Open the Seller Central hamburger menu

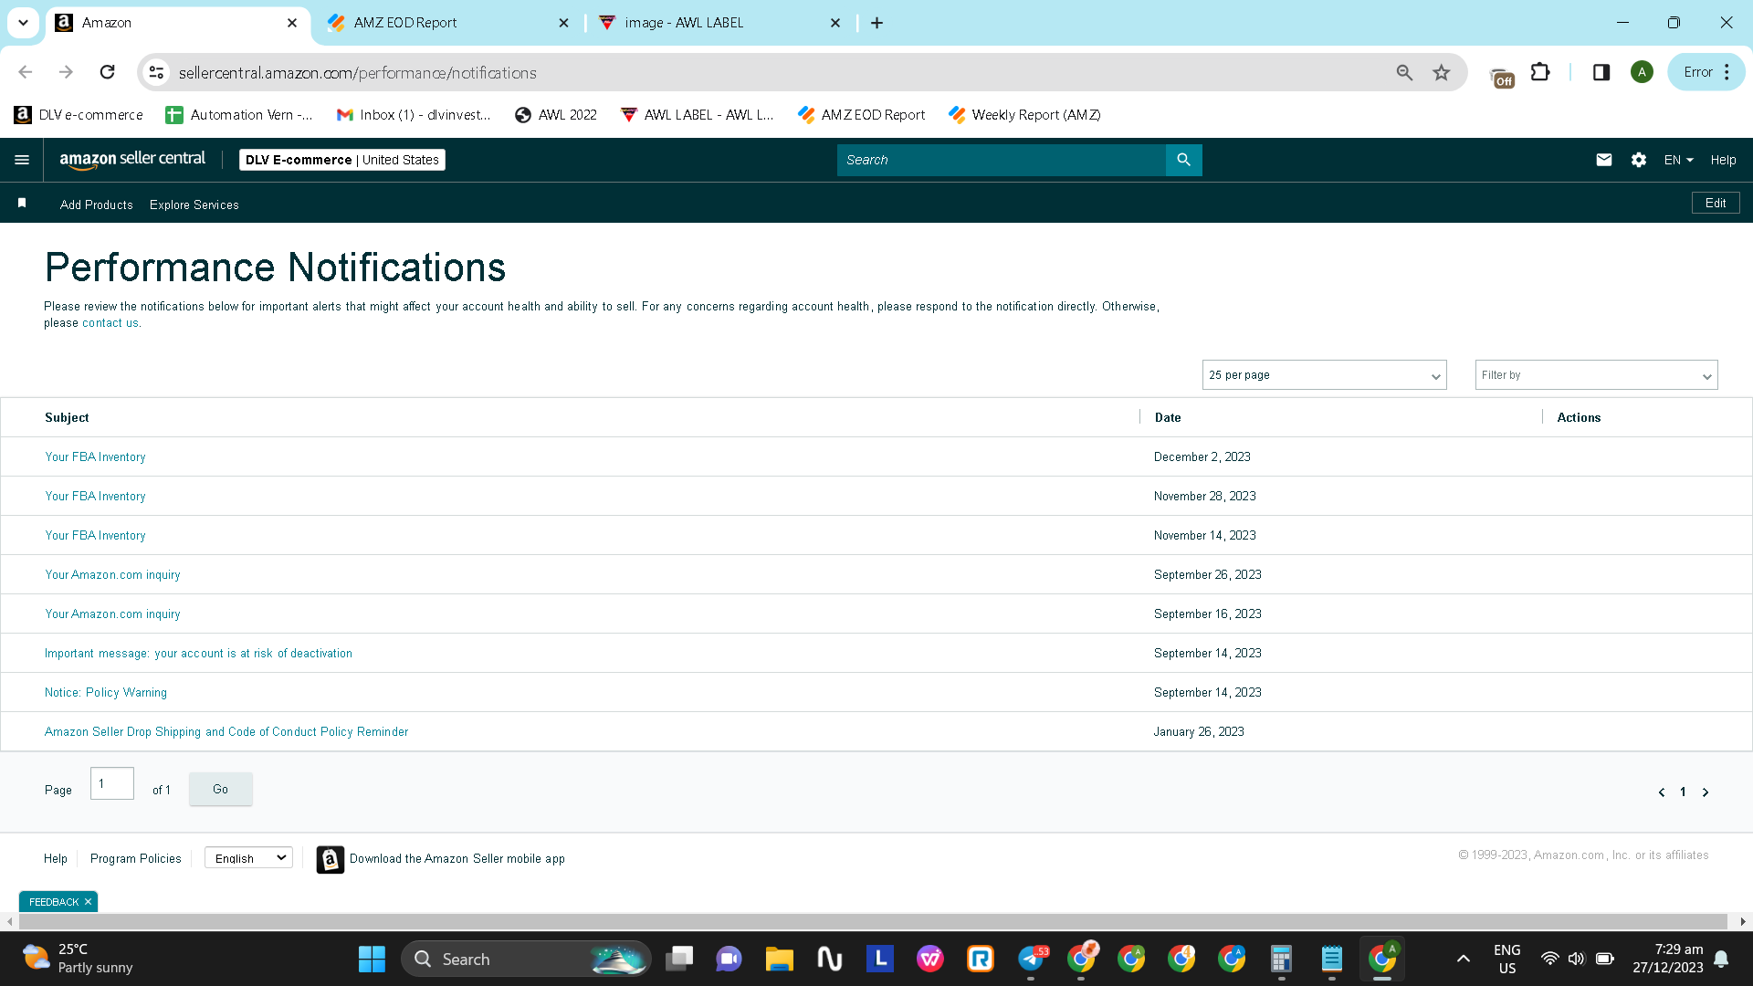22,160
